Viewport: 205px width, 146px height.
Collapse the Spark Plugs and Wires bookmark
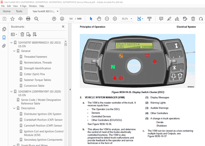coord(14,145)
